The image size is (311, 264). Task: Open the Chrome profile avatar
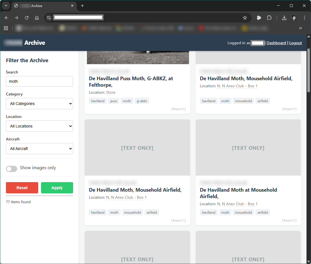294,18
